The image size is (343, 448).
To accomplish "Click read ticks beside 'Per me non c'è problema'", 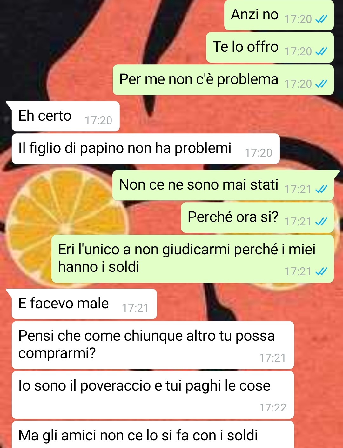I will point(321,84).
